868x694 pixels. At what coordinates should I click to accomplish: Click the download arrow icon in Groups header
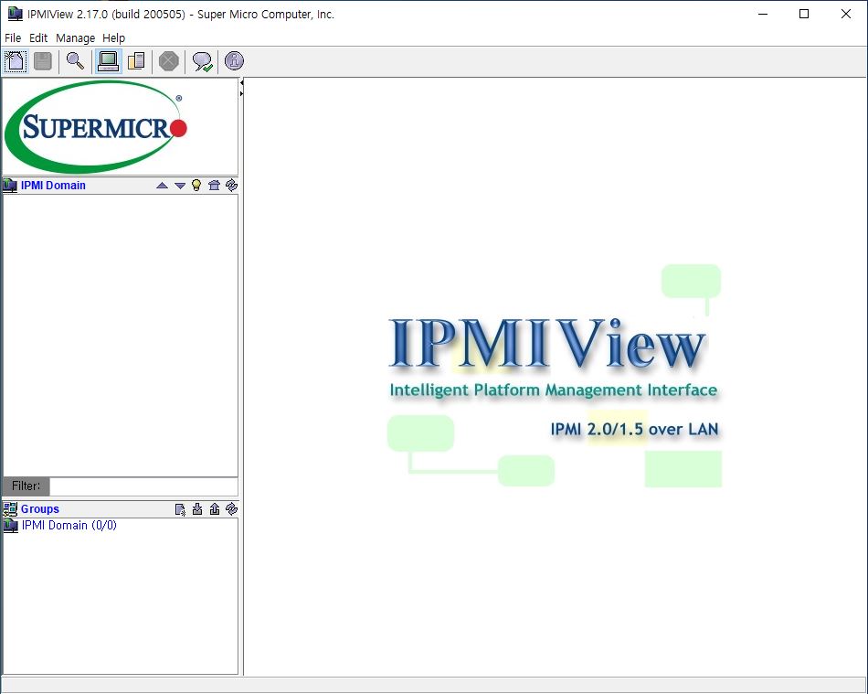197,509
